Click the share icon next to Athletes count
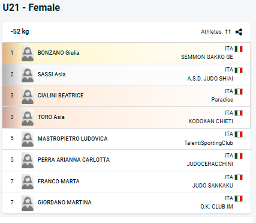Screen dimensions: 256x223 [x=239, y=32]
